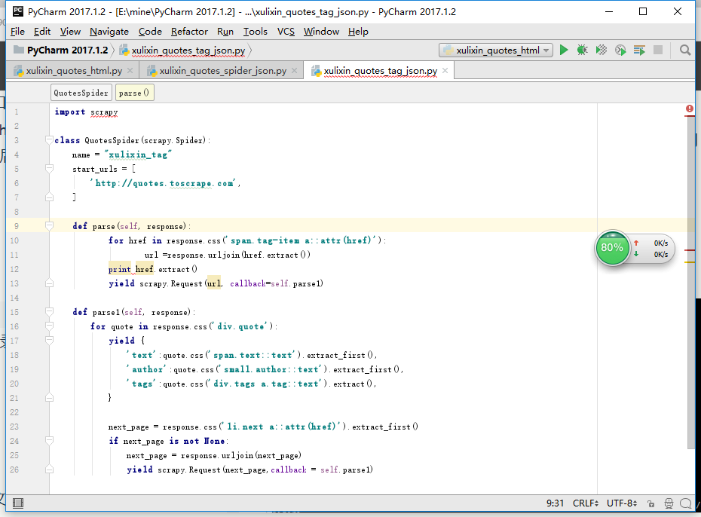This screenshot has width=701, height=517.
Task: Collapse the for quote loop fold on line 16
Action: (x=49, y=326)
